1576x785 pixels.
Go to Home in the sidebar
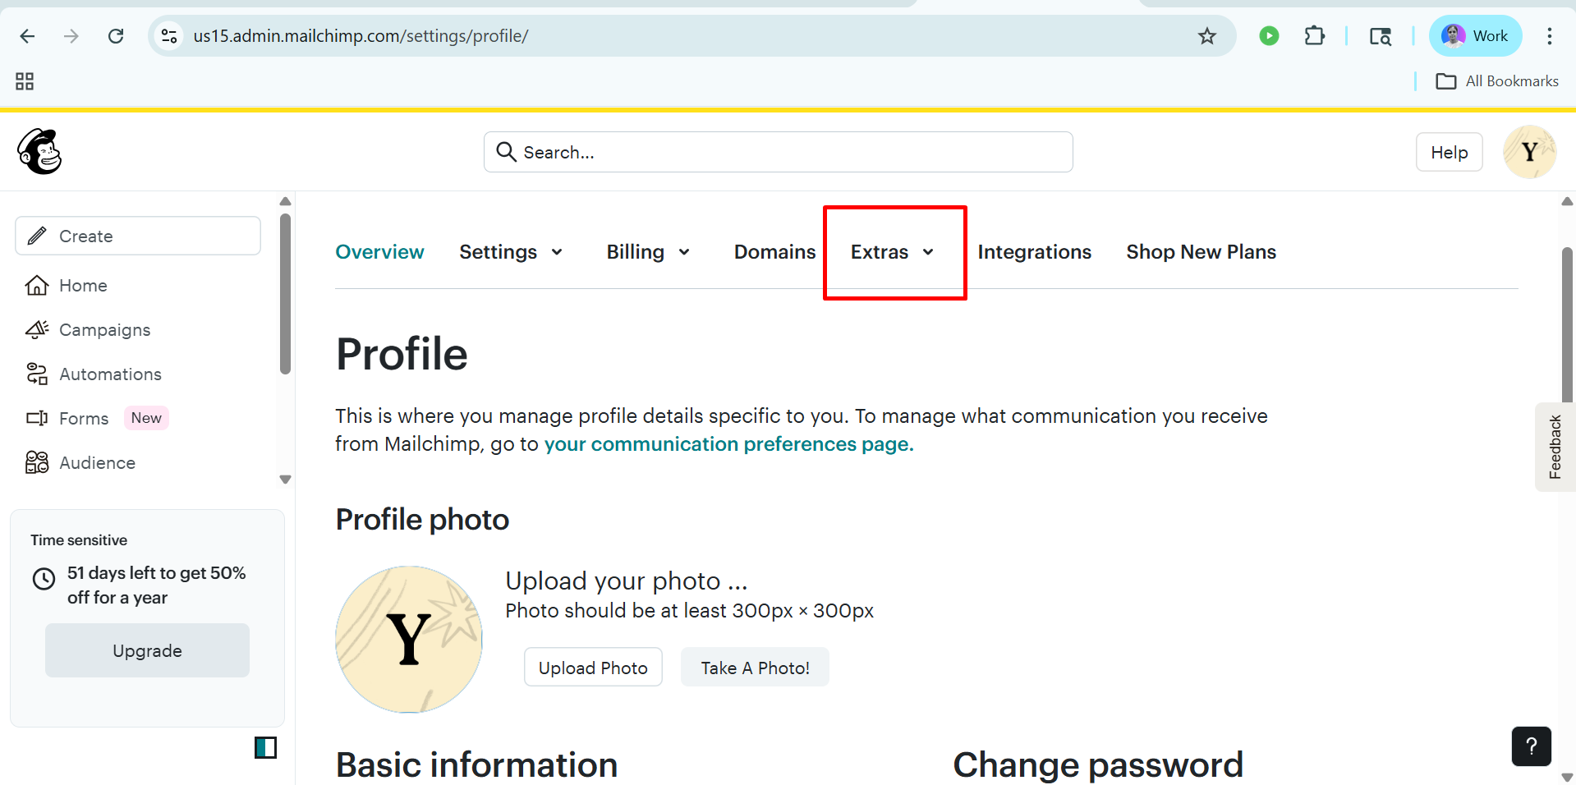67,286
